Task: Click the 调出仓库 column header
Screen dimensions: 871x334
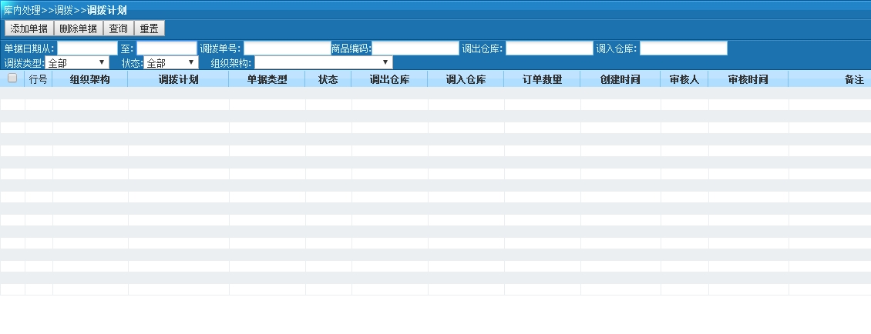Action: tap(389, 79)
